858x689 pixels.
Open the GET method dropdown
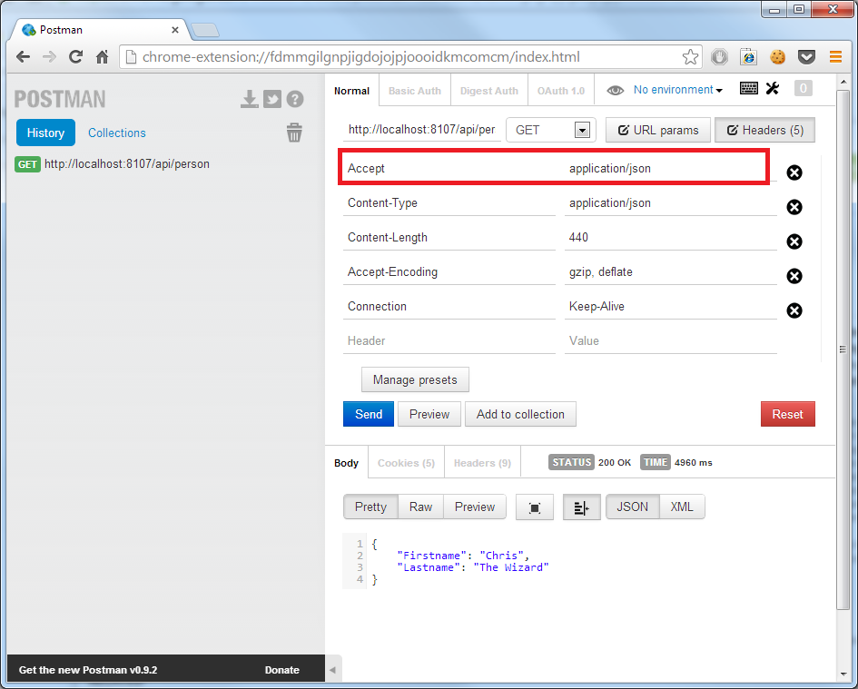pos(551,130)
